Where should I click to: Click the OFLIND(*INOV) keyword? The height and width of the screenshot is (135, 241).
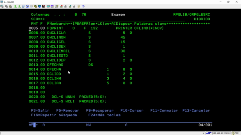(149, 28)
